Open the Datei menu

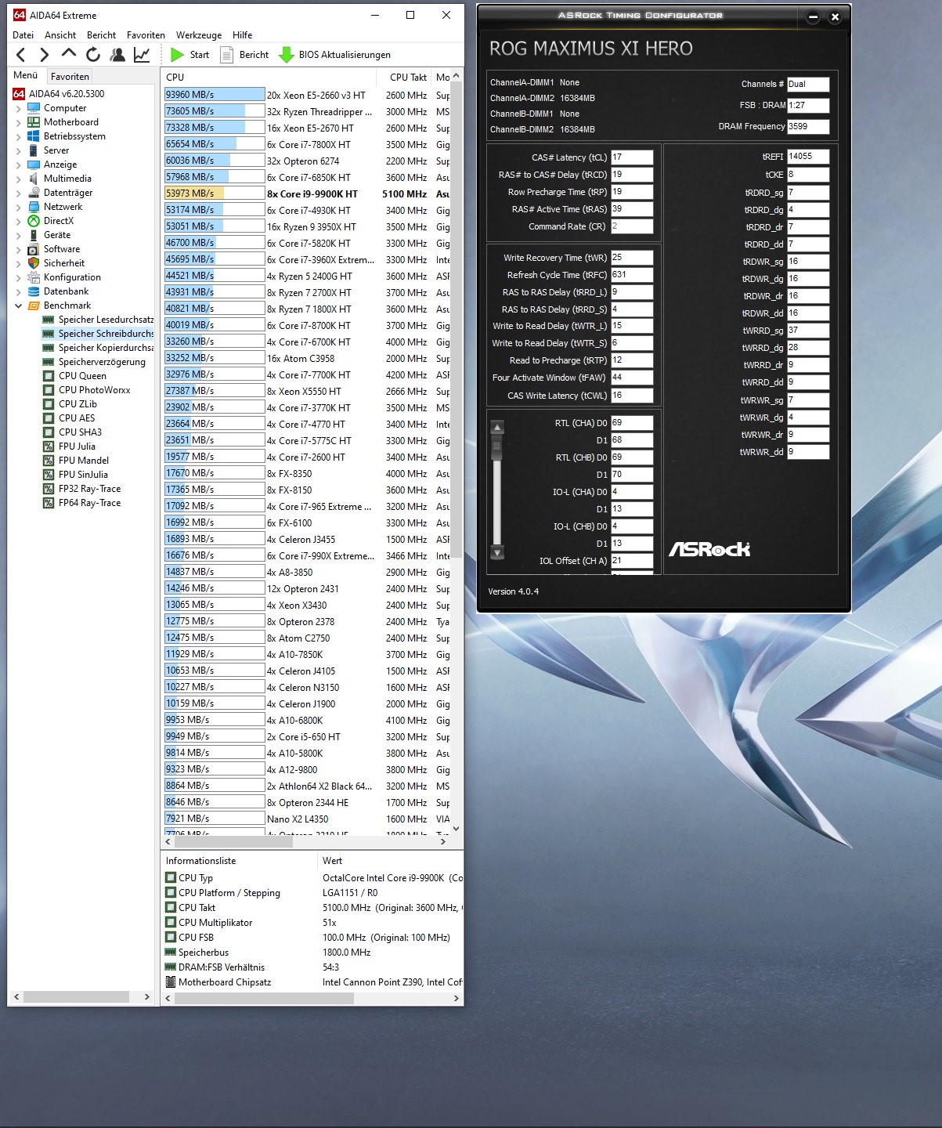23,35
